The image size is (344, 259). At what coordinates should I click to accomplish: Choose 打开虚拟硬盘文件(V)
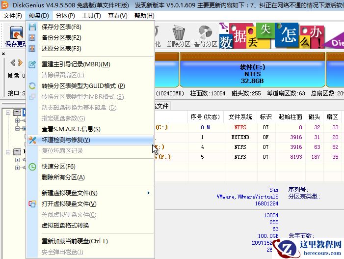pos(90,204)
